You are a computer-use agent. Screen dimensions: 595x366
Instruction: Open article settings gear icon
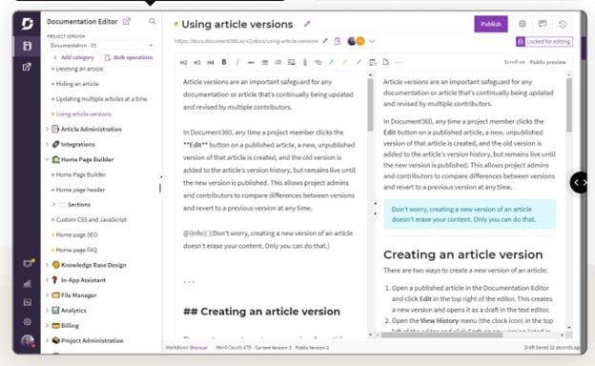click(x=523, y=24)
